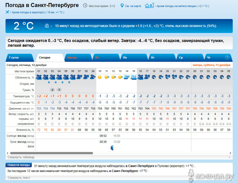Click the sun icon in the 10 o'clock column
Image resolution: width=238 pixels, height=183 pixels.
click(100, 77)
